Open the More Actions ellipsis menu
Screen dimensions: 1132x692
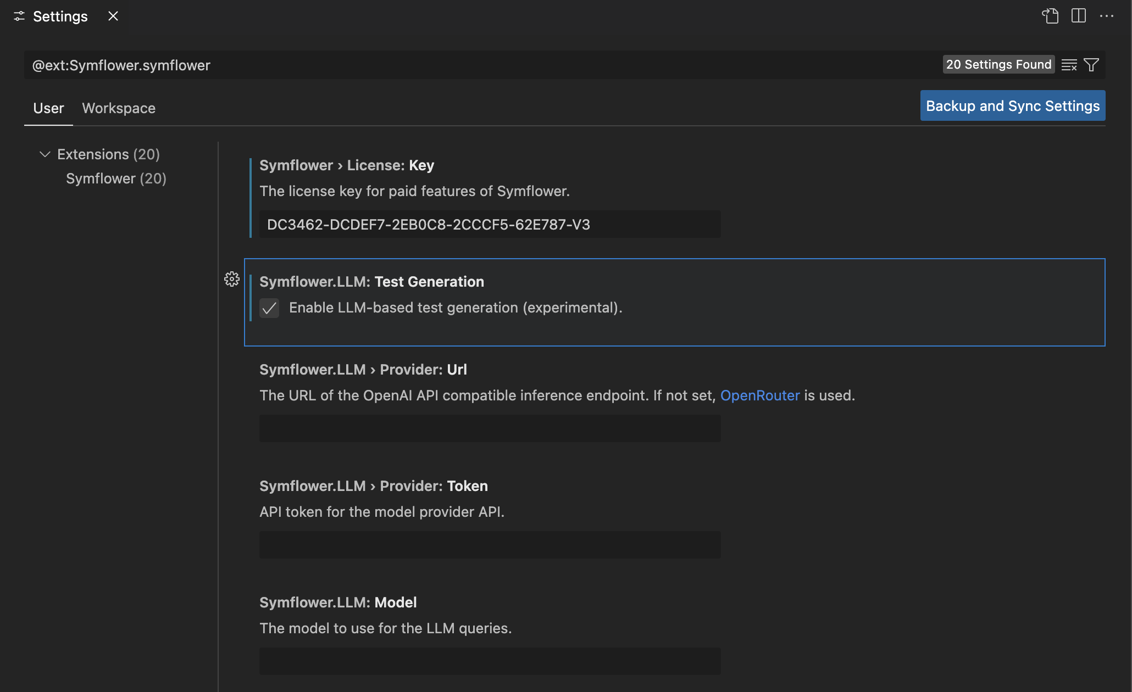click(1107, 16)
